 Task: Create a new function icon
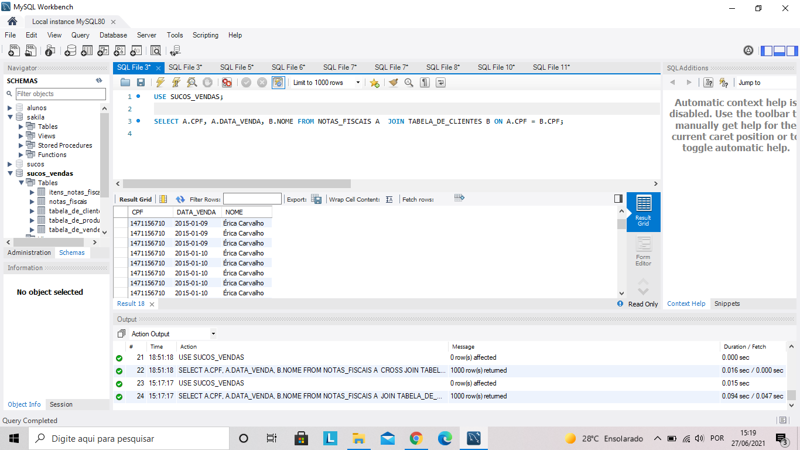136,51
